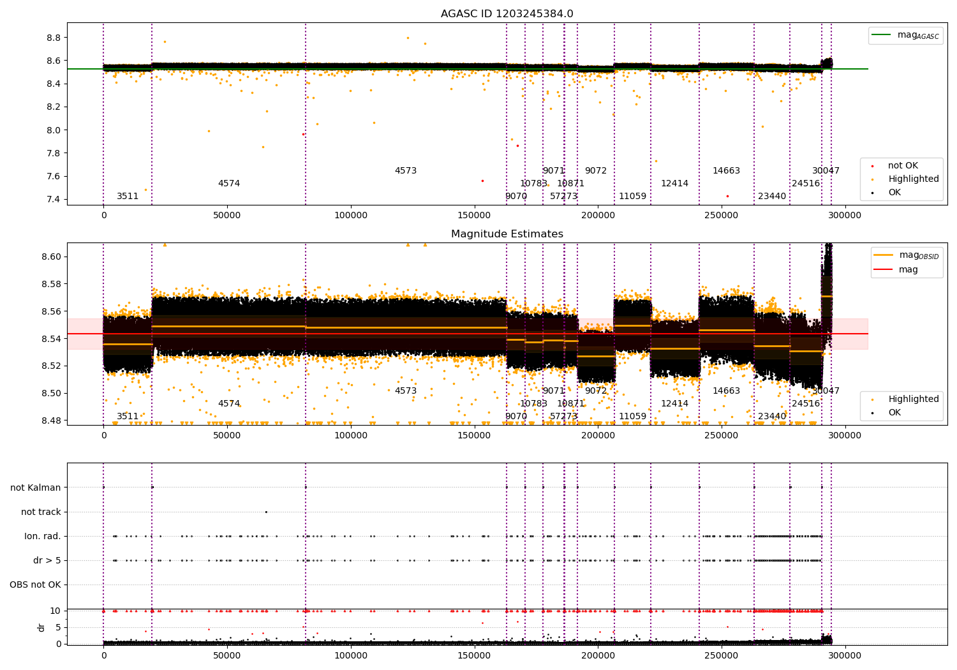Click OBSID label 9072 in the Magnitude Estimates plot
This screenshot has width=957, height=670.
pyautogui.click(x=596, y=391)
